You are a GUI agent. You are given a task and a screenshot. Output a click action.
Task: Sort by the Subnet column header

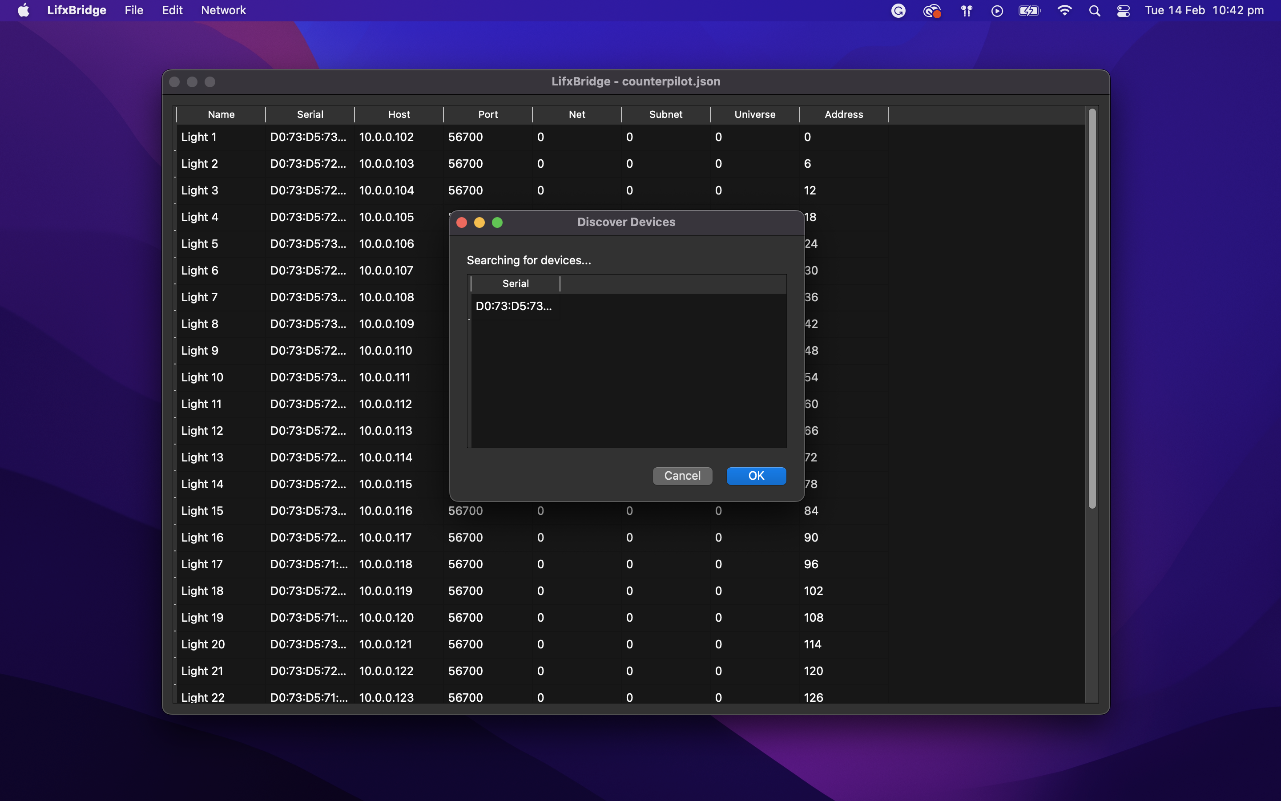[x=666, y=114]
